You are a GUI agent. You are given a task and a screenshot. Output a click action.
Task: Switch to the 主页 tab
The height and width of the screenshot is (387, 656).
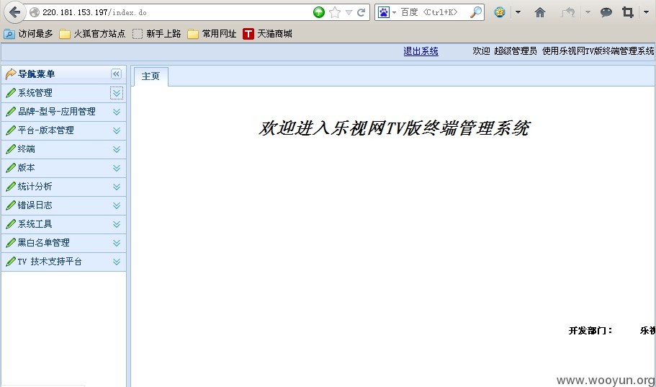150,76
